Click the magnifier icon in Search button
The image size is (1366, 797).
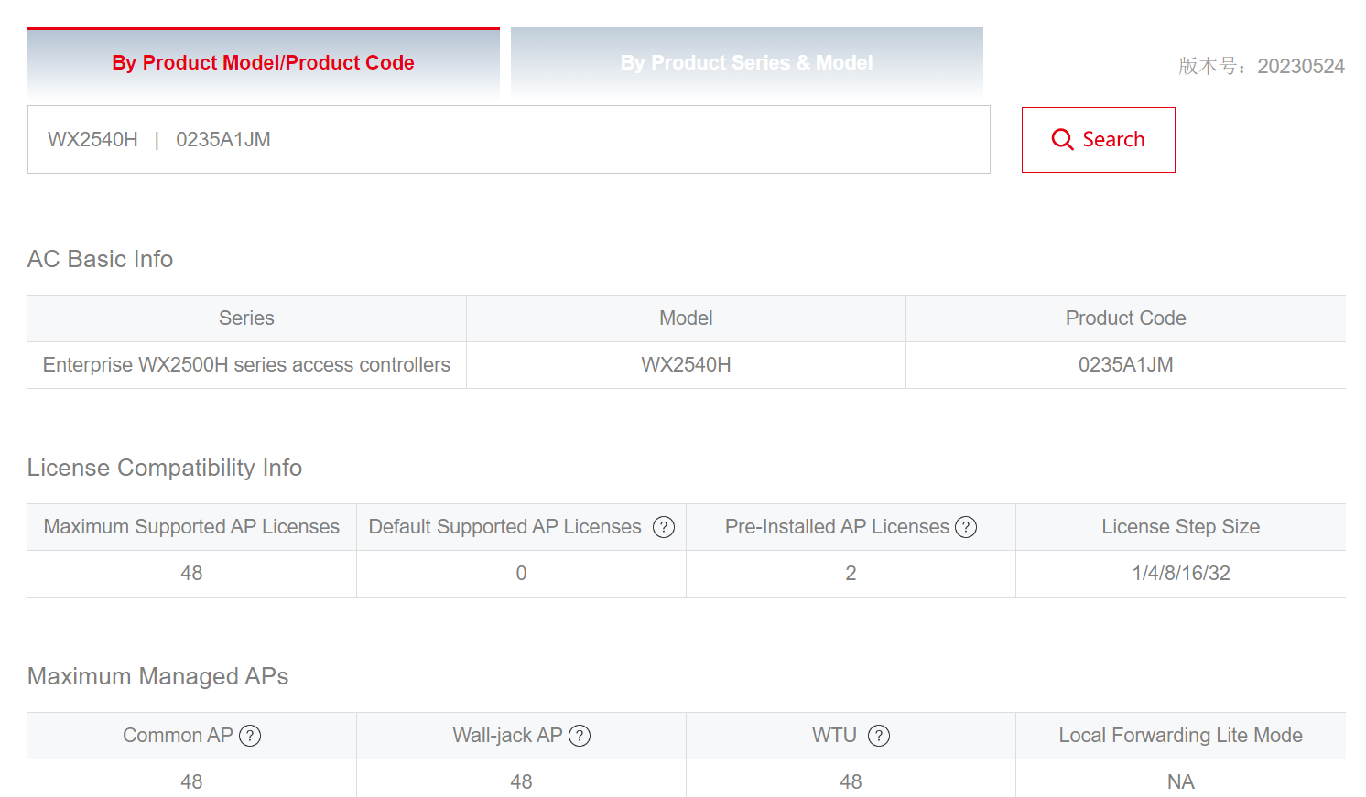pos(1062,139)
